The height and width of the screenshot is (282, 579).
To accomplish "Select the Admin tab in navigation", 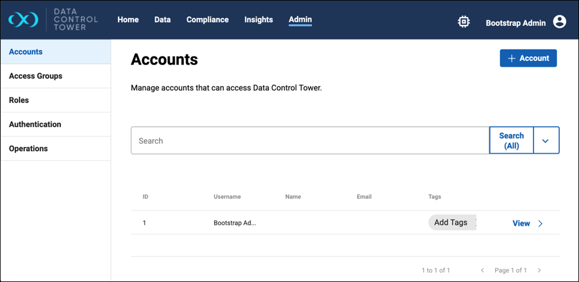I will point(300,20).
